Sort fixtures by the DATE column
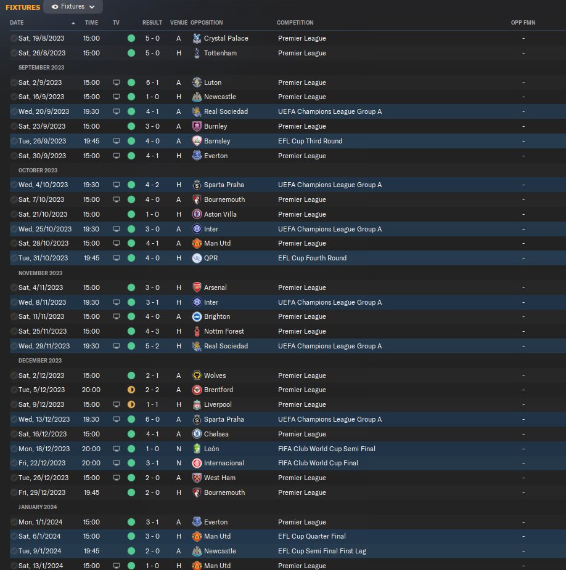This screenshot has width=566, height=570. [x=17, y=23]
